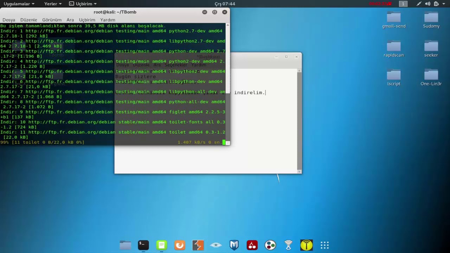Open terminal Görünüm menu

click(52, 20)
